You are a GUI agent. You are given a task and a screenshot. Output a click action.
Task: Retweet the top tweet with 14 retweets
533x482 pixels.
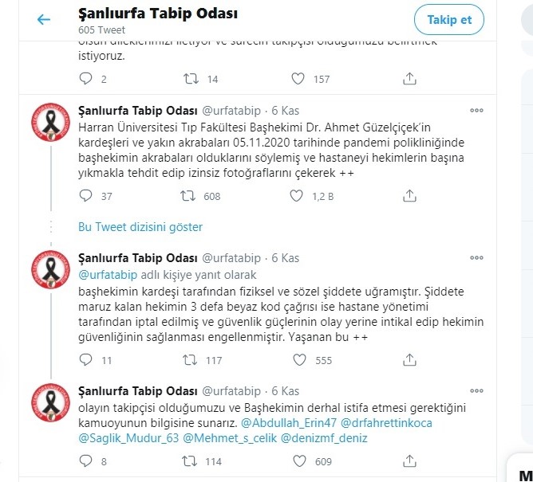191,79
